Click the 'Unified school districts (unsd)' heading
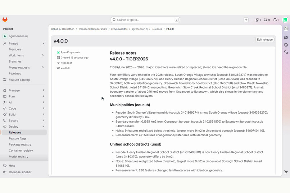This screenshot has height=193, width=290. tap(136, 144)
